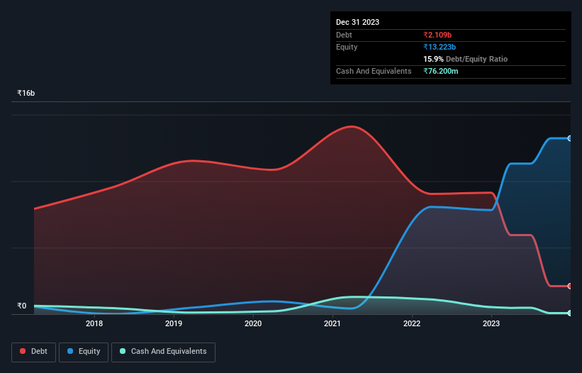582x373 pixels.
Task: Click the Debt row label in tooltip
Action: [344, 35]
